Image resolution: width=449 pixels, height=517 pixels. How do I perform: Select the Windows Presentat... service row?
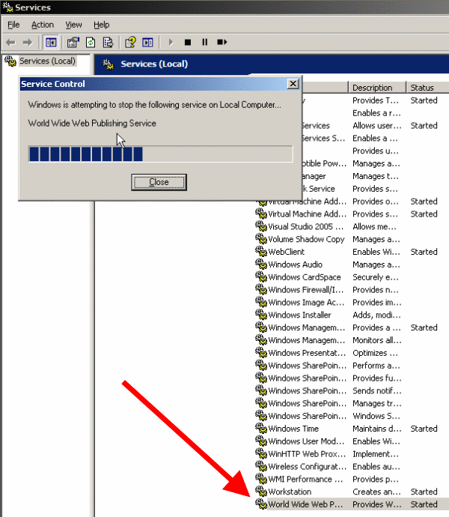352,353
